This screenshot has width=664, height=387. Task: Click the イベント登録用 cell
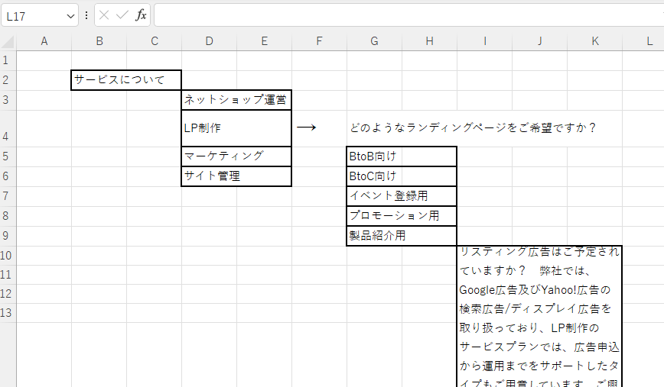tap(402, 196)
